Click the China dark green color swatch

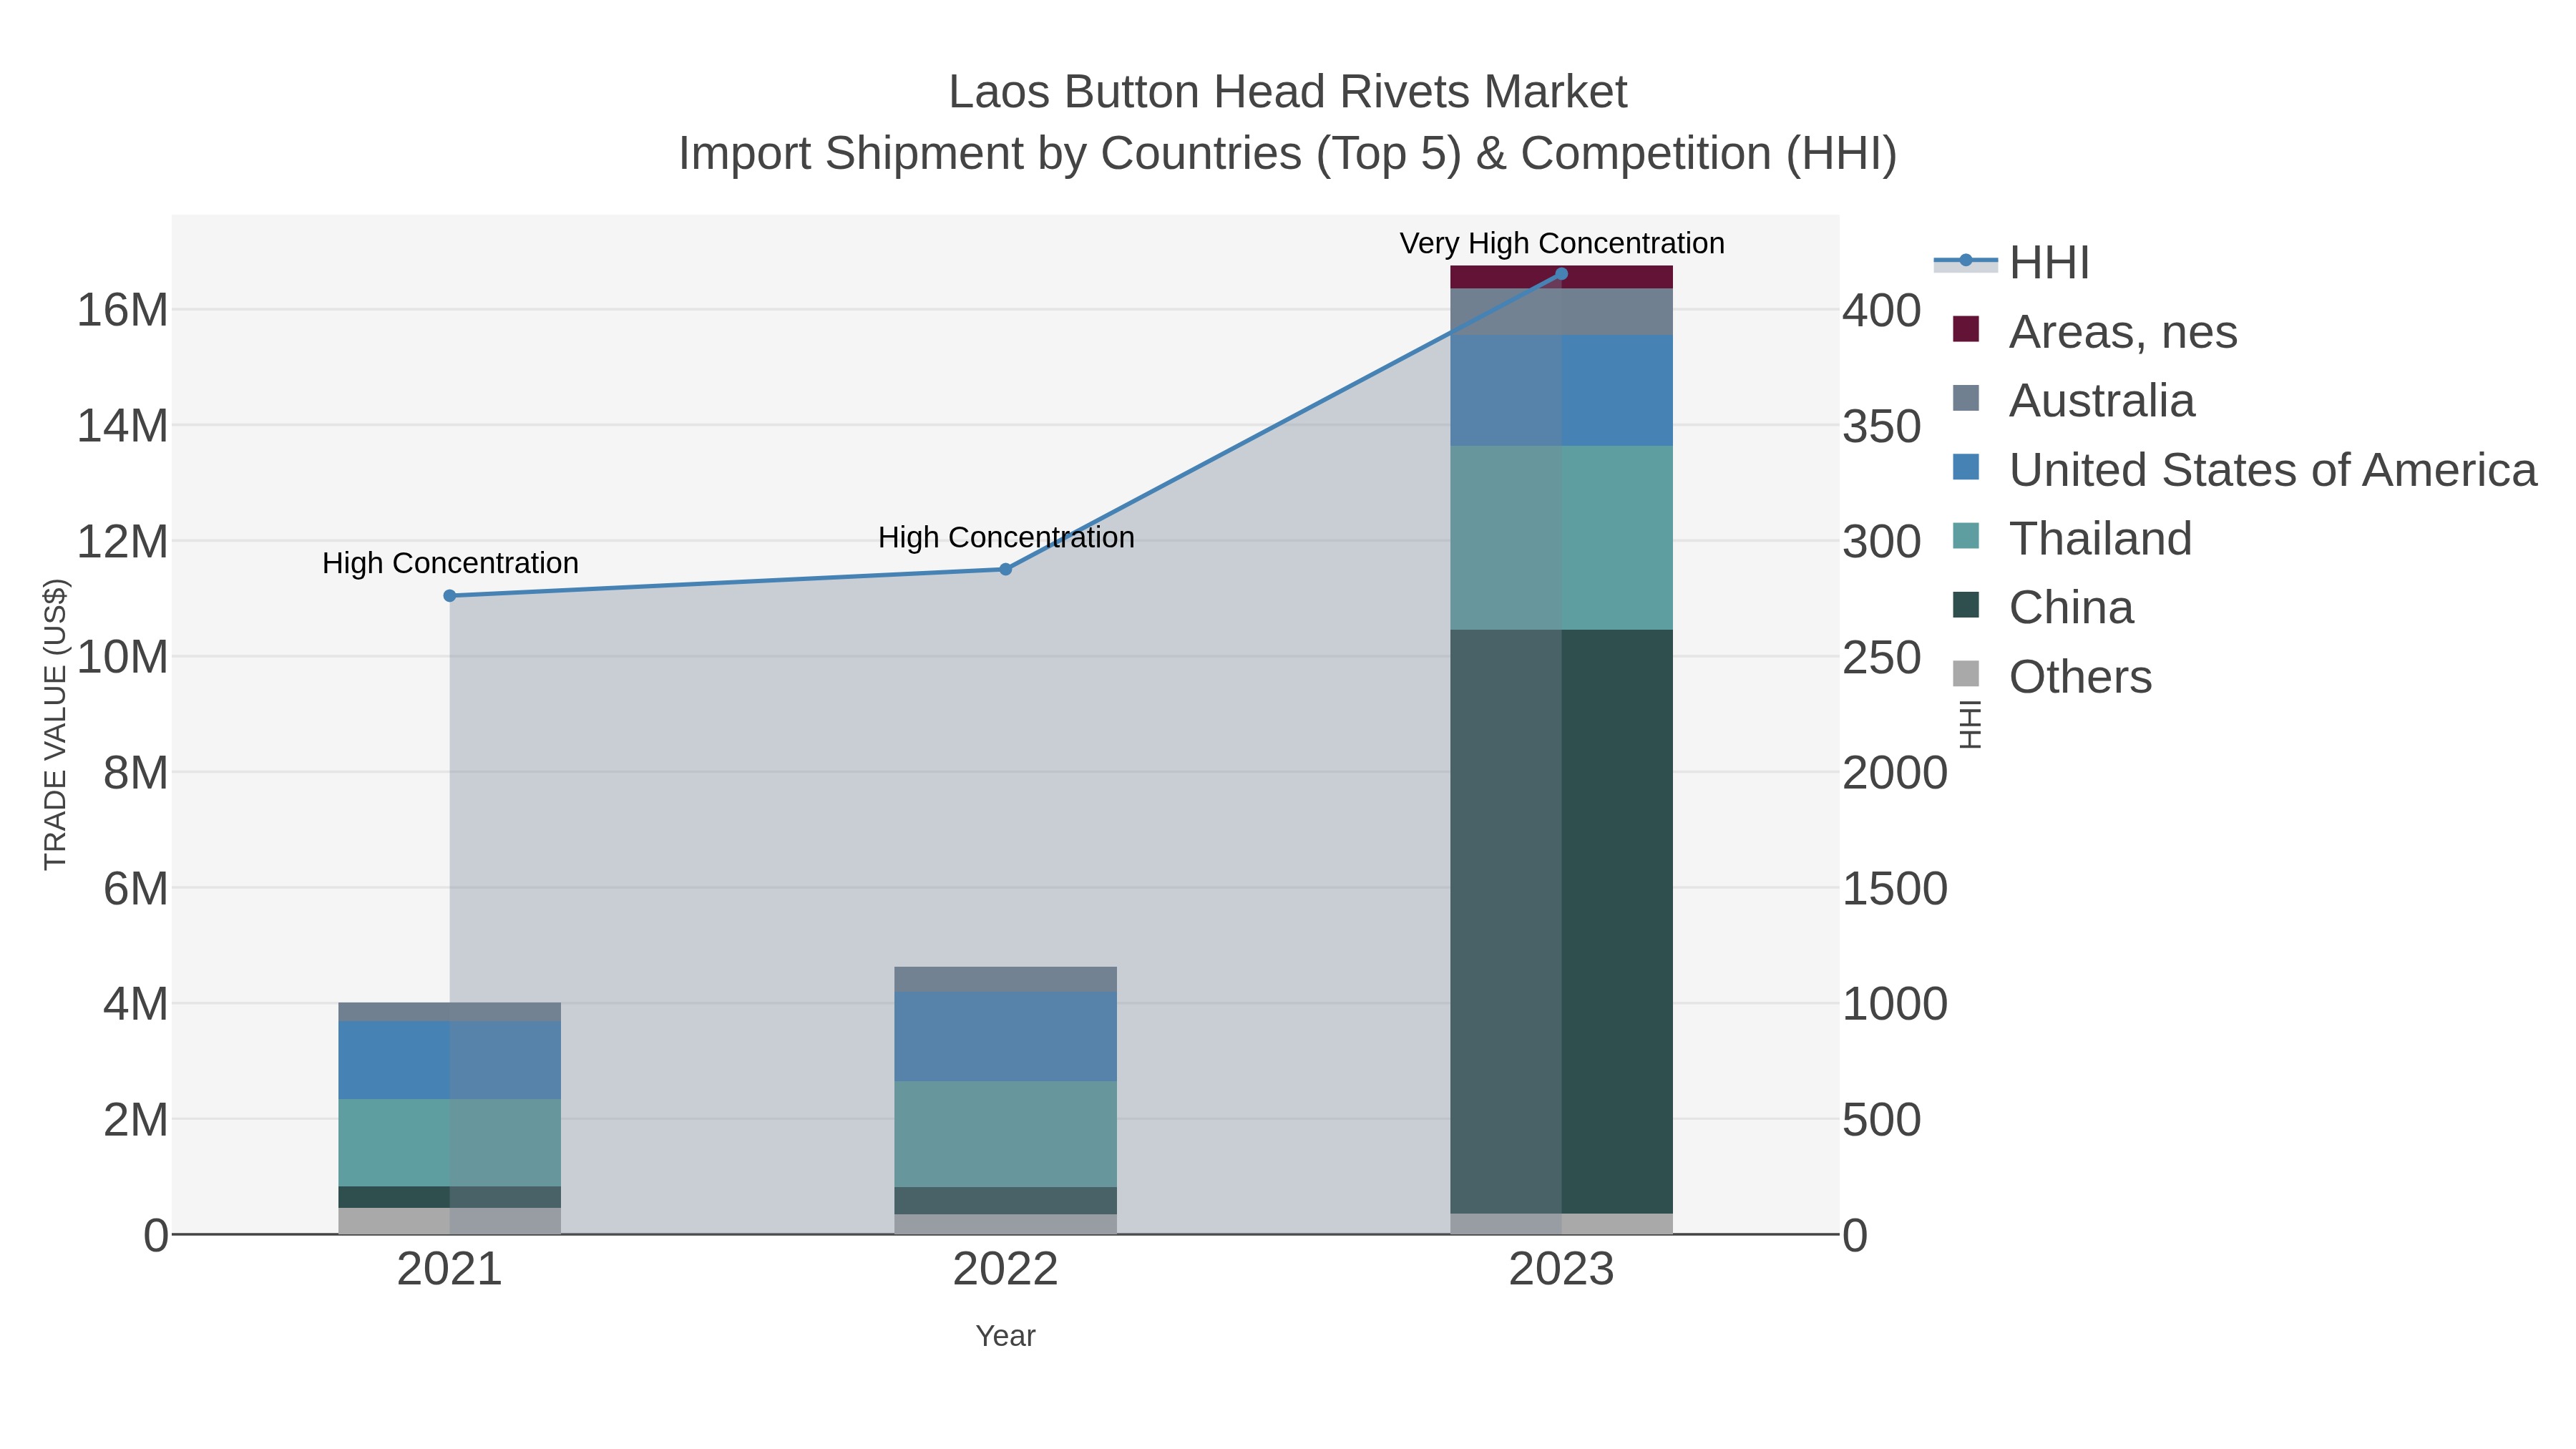click(x=1966, y=605)
